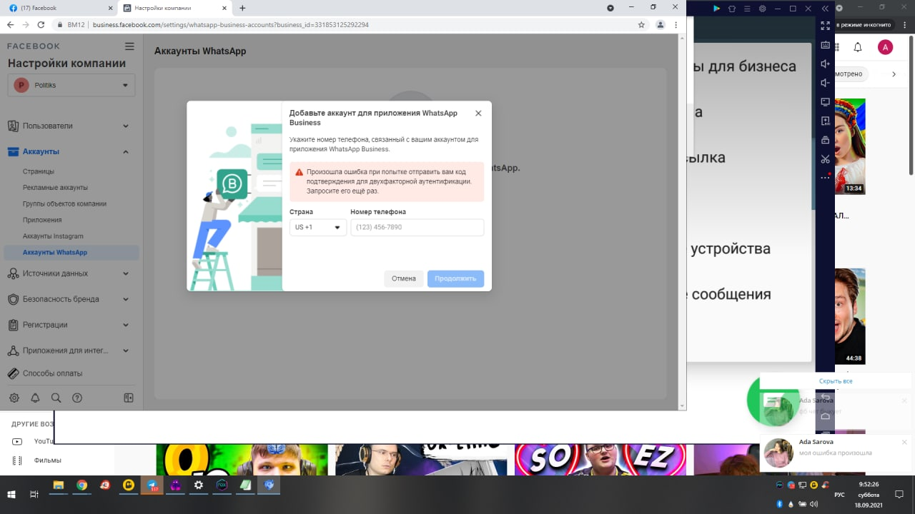
Task: Open the Politiks business selector dropdown
Action: click(x=71, y=85)
